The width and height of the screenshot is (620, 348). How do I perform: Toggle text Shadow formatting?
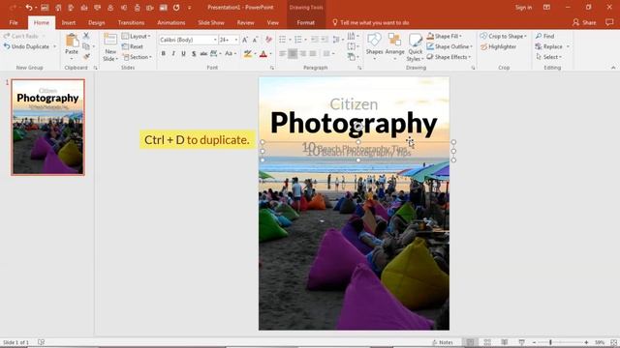[x=194, y=53]
